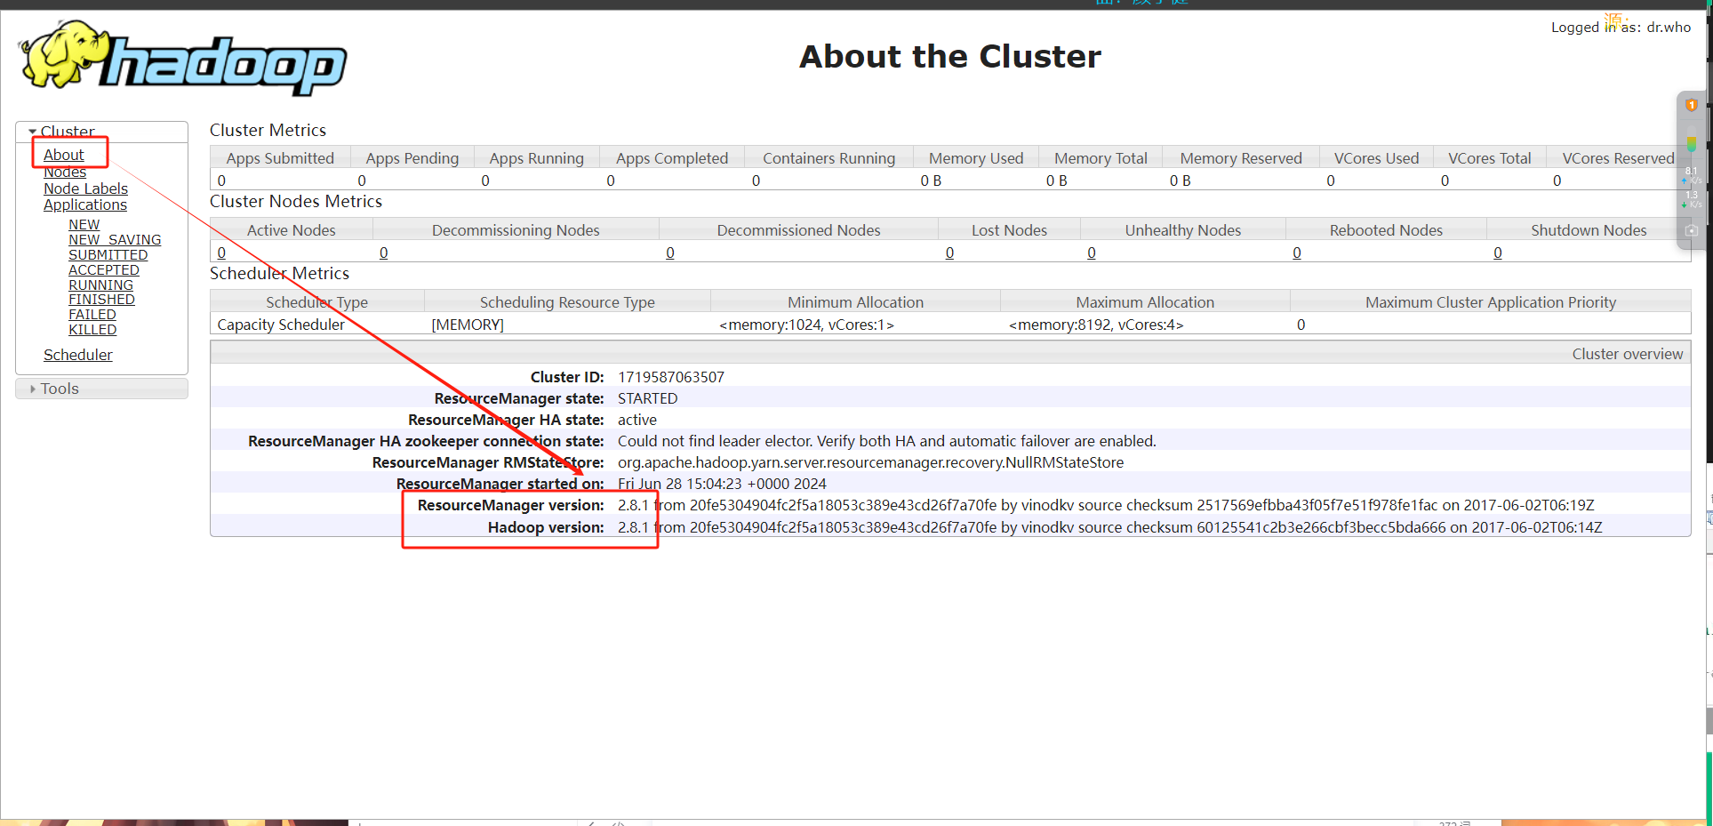Click the Active Nodes count link
This screenshot has width=1713, height=826.
click(221, 253)
